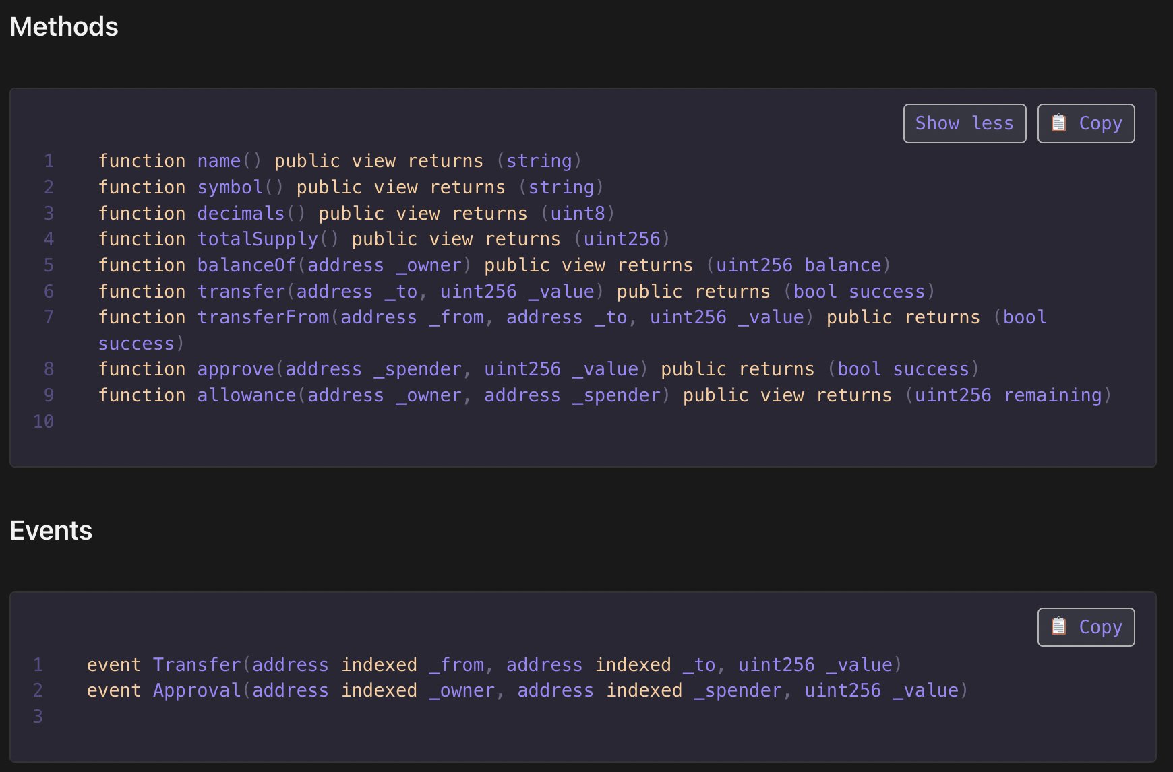
Task: Click the decimals() function name
Action: tap(241, 214)
